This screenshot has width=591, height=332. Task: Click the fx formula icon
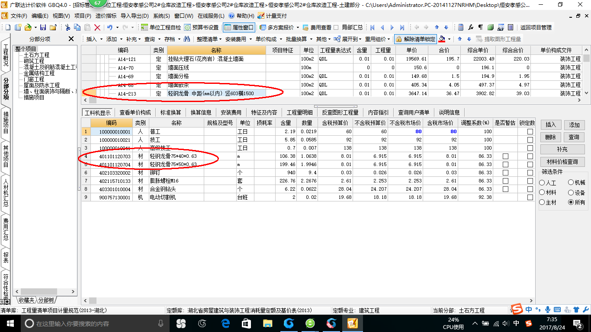[471, 27]
